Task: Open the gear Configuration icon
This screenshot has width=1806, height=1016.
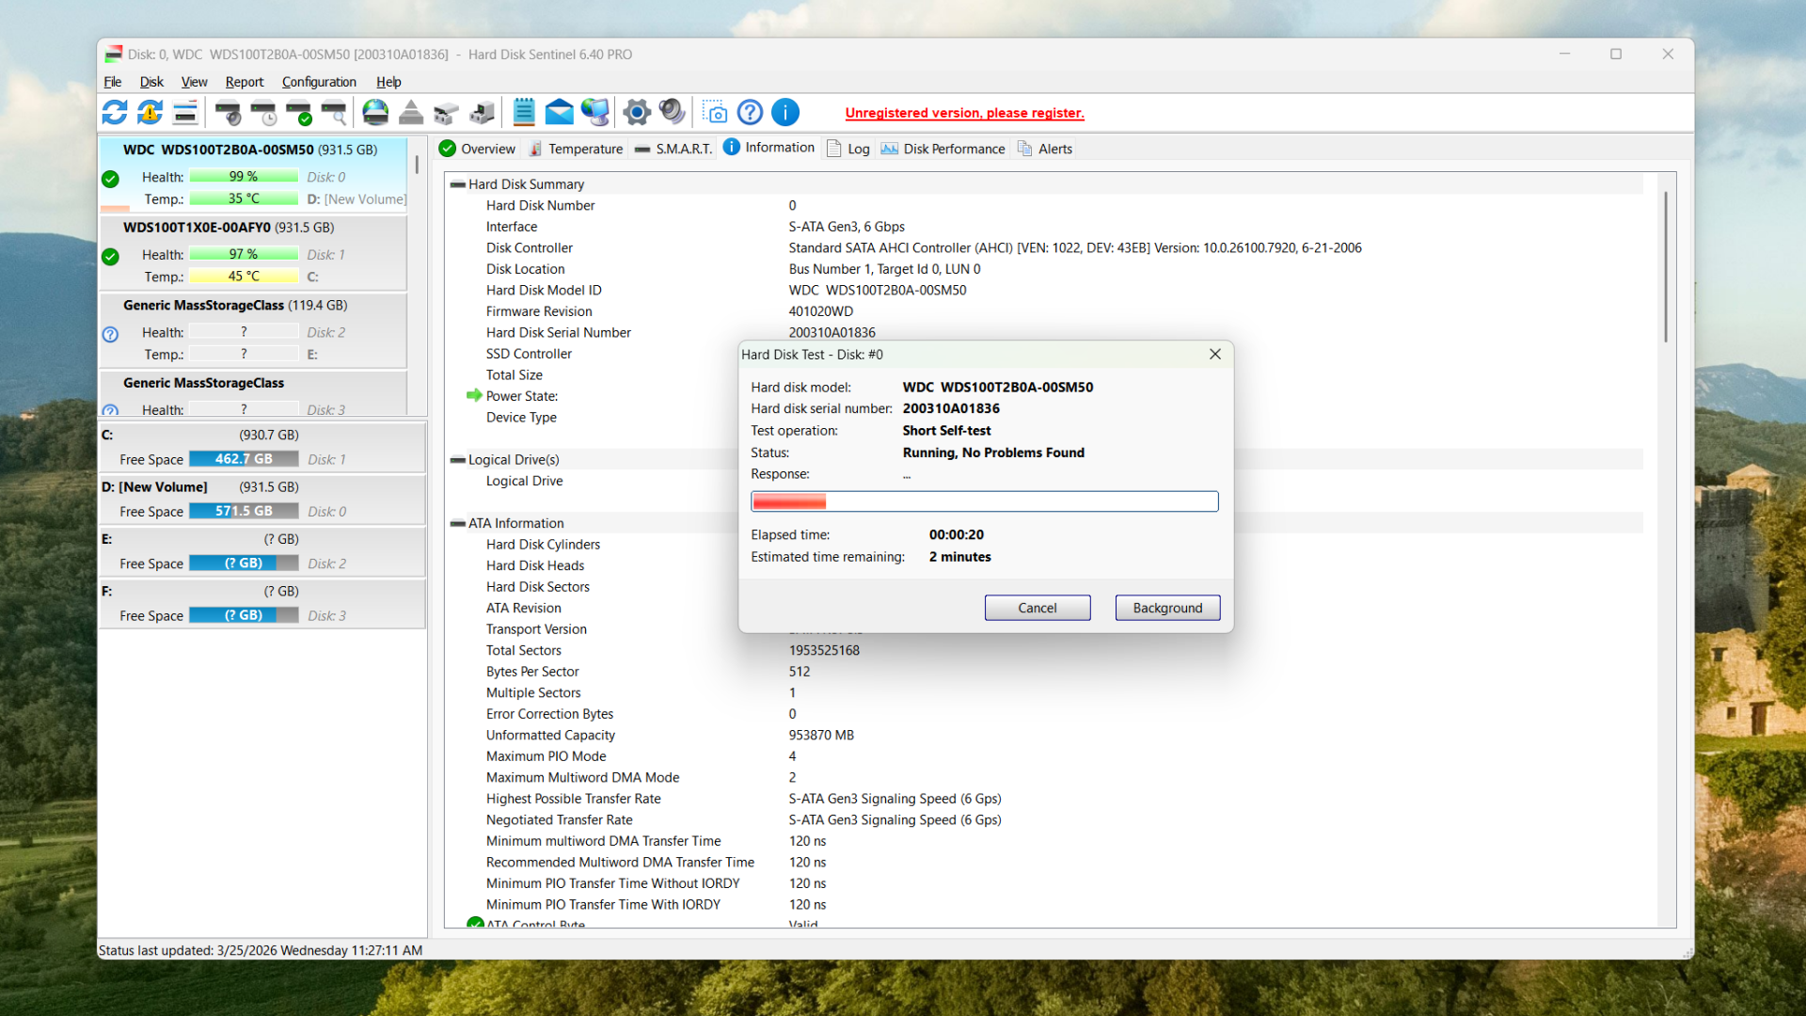Action: point(637,113)
